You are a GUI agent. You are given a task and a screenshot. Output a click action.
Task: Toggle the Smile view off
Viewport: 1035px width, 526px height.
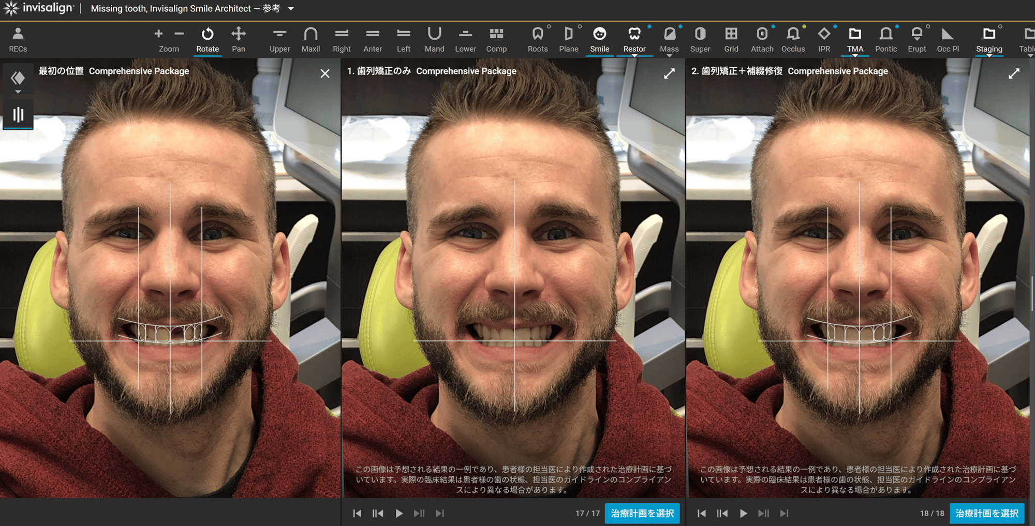pyautogui.click(x=599, y=39)
